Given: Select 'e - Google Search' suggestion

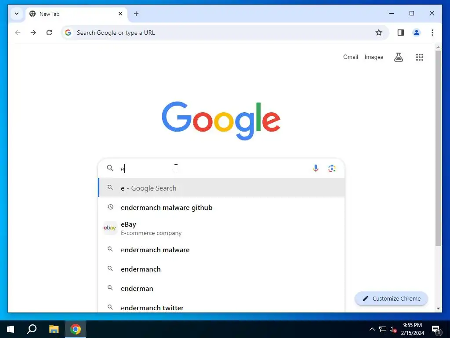Looking at the screenshot, I should point(221,188).
